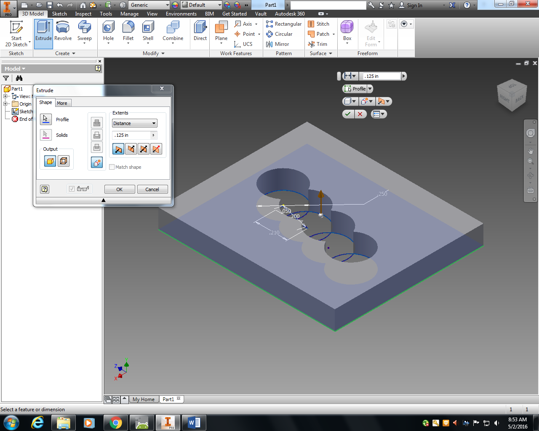Image resolution: width=539 pixels, height=431 pixels.
Task: Click the Stitch surface tool
Action: point(319,24)
